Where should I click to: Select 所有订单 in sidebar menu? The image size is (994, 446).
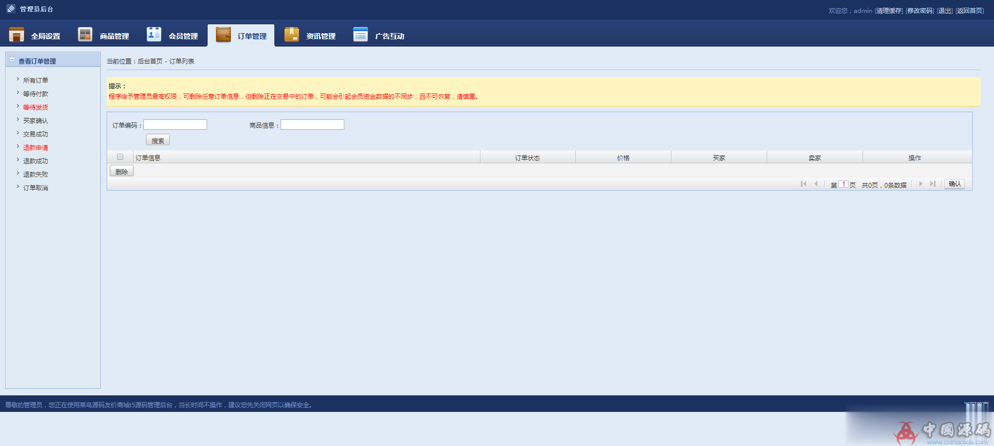coord(35,81)
